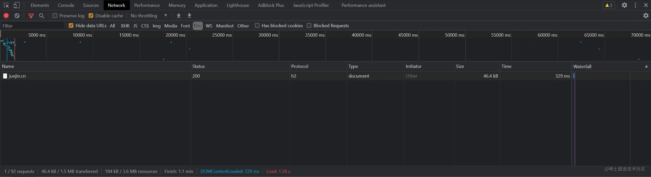The width and height of the screenshot is (651, 177).
Task: Stop recording the network log
Action: tap(6, 16)
